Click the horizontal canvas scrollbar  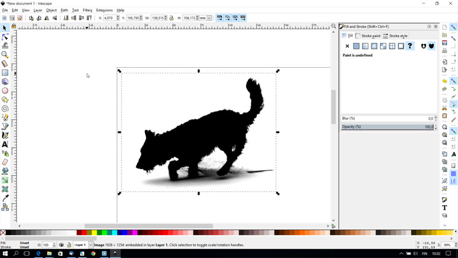[149, 226]
